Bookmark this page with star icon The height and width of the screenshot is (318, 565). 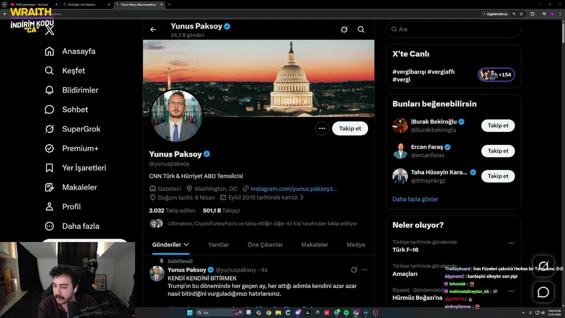pyautogui.click(x=521, y=14)
